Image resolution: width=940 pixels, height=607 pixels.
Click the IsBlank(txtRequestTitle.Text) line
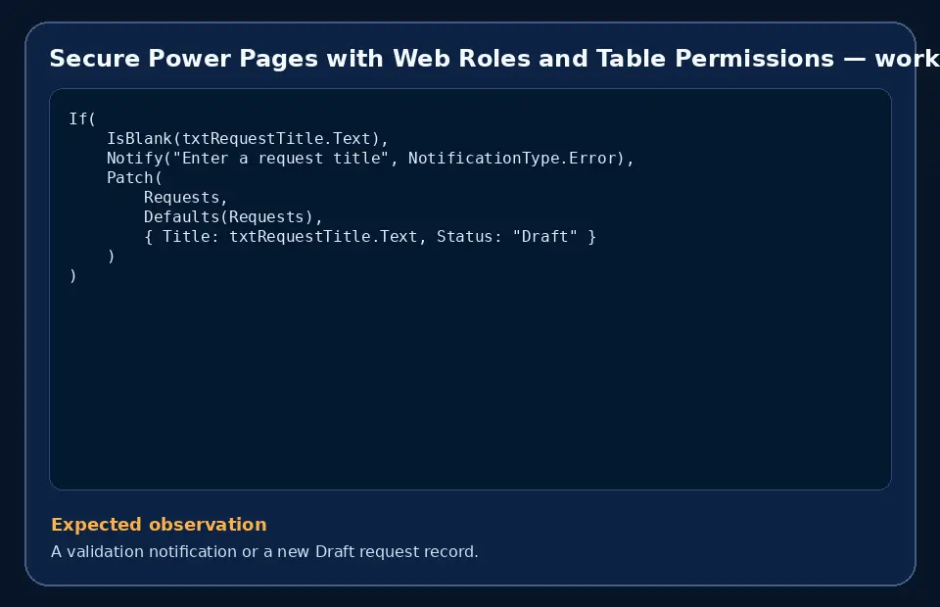tap(248, 138)
